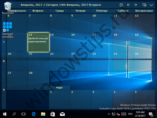
Task: Select calendar day 9
Action: (81, 23)
